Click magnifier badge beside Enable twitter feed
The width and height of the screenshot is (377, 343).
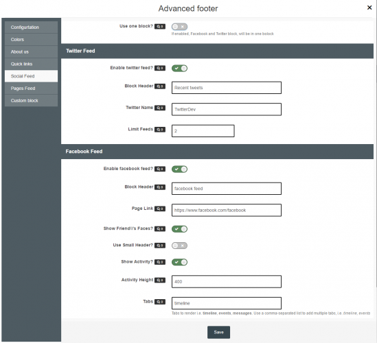[160, 68]
